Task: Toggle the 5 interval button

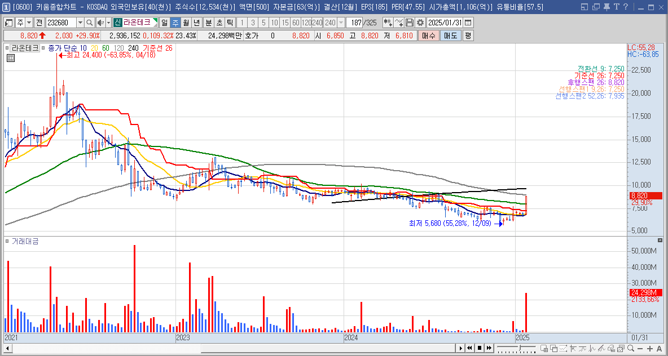Action: tap(263, 23)
